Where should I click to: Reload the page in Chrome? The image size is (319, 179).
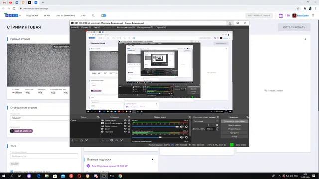14,9
